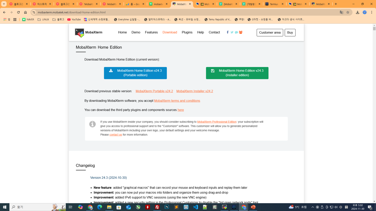Open MobaXterm terms and conditions link
Viewport: 376px width, 211px height.
tap(177, 101)
